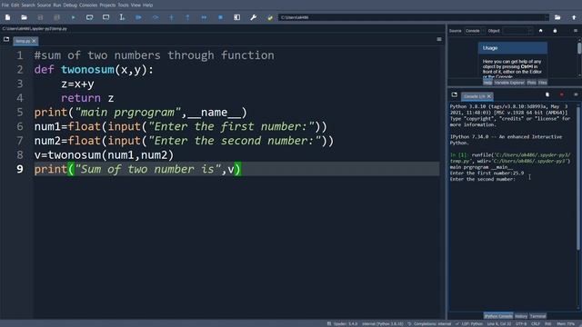Screen dimensions: 582x327
Task: Interrupt kernel red stop button
Action: 562,94
